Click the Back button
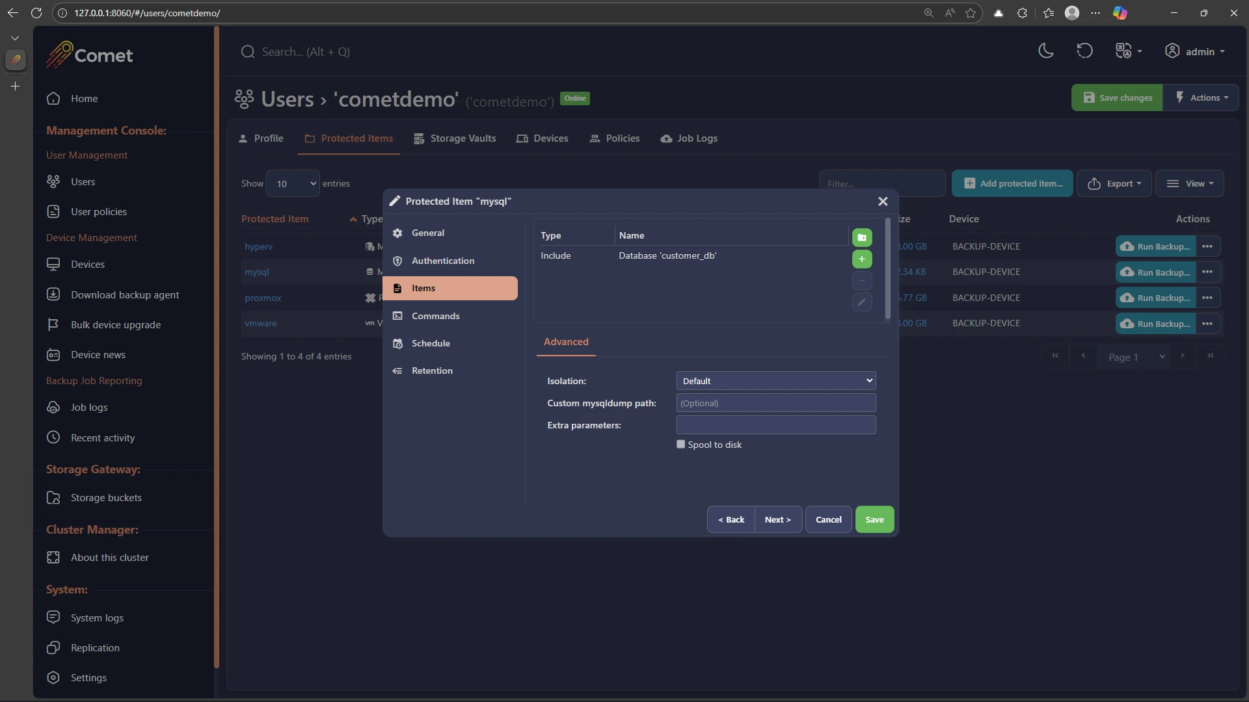The width and height of the screenshot is (1249, 702). (x=731, y=519)
